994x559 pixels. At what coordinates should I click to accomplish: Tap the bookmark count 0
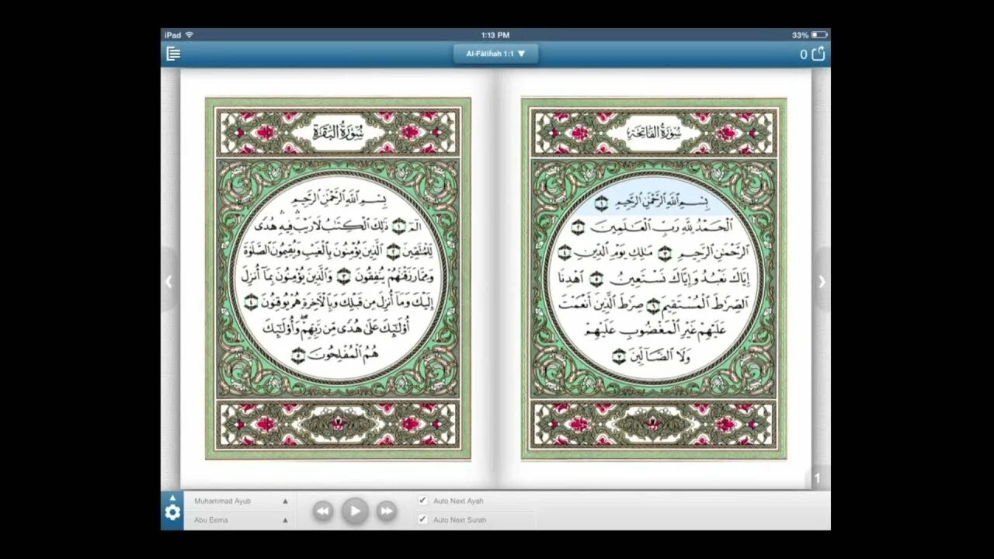tap(804, 54)
